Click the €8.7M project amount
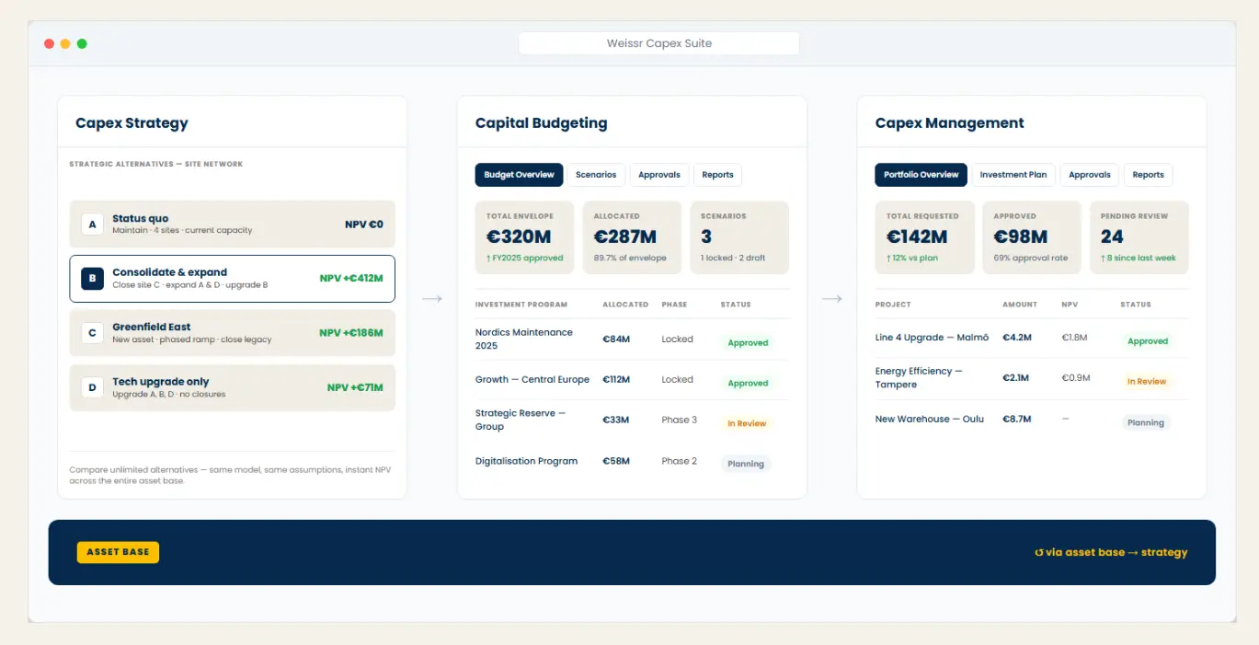 [x=1017, y=419]
